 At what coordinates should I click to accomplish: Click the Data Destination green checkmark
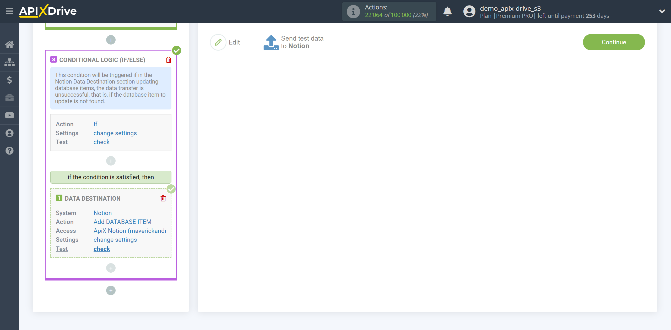(x=171, y=189)
